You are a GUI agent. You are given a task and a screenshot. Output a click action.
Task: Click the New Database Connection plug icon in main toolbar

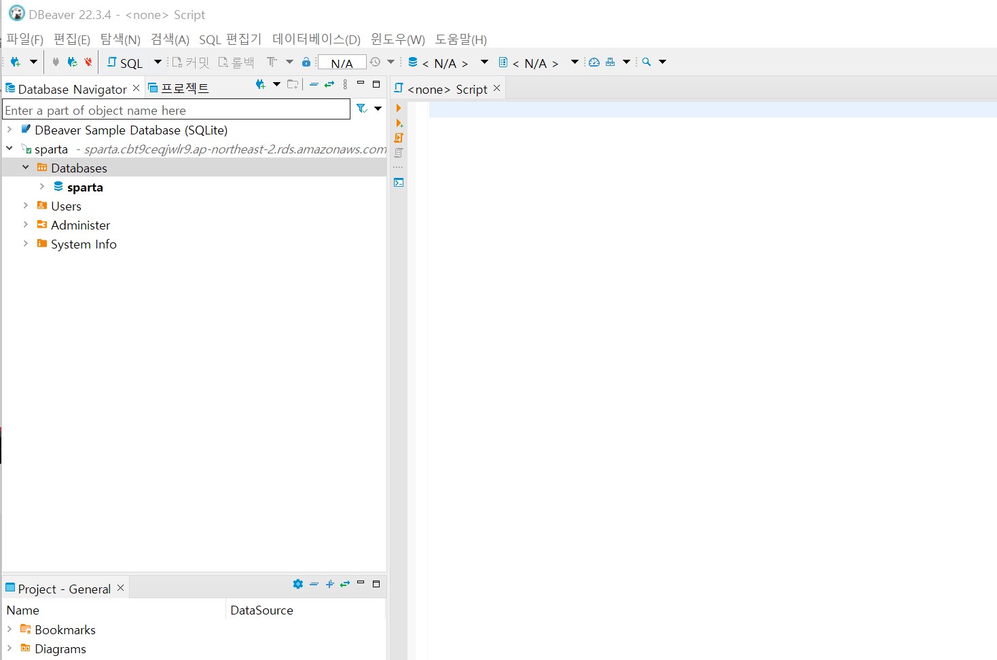tap(15, 62)
